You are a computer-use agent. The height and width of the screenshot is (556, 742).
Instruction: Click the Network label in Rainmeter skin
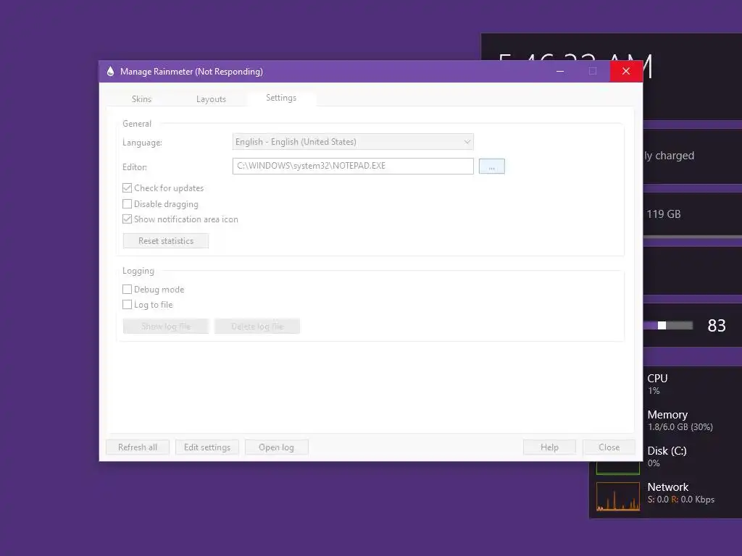click(667, 487)
